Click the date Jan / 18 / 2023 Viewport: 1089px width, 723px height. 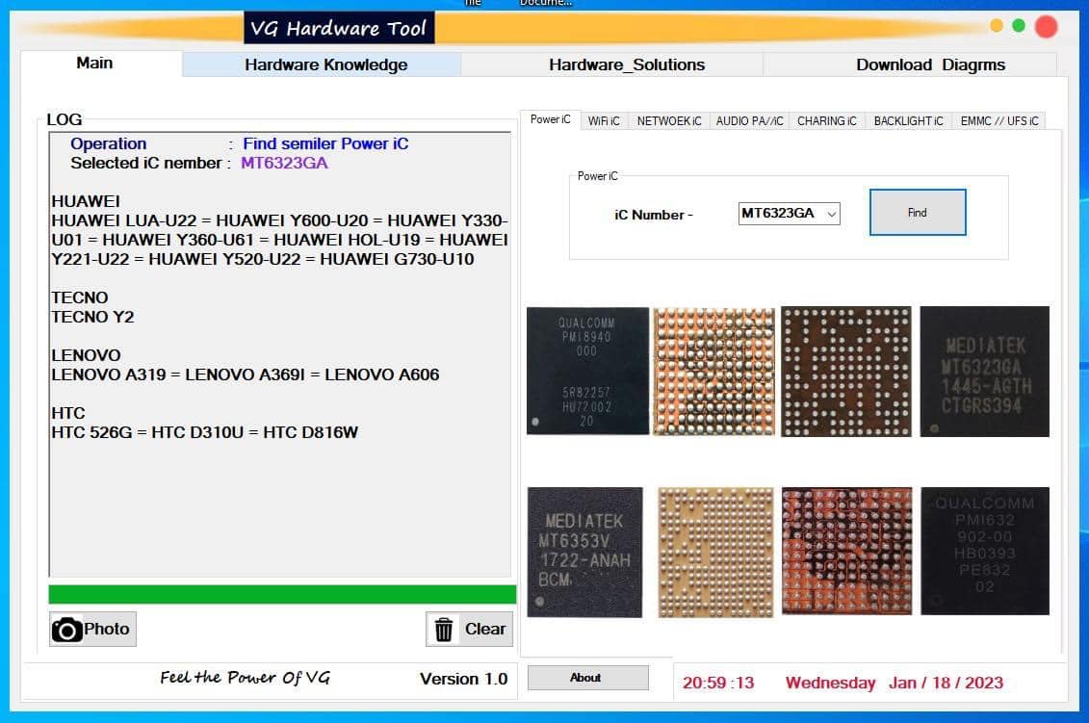click(x=946, y=683)
